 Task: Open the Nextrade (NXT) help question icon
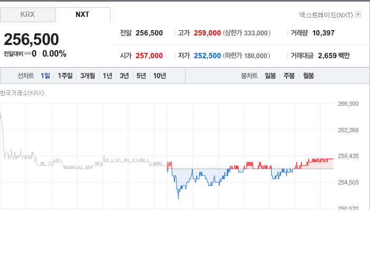point(358,15)
